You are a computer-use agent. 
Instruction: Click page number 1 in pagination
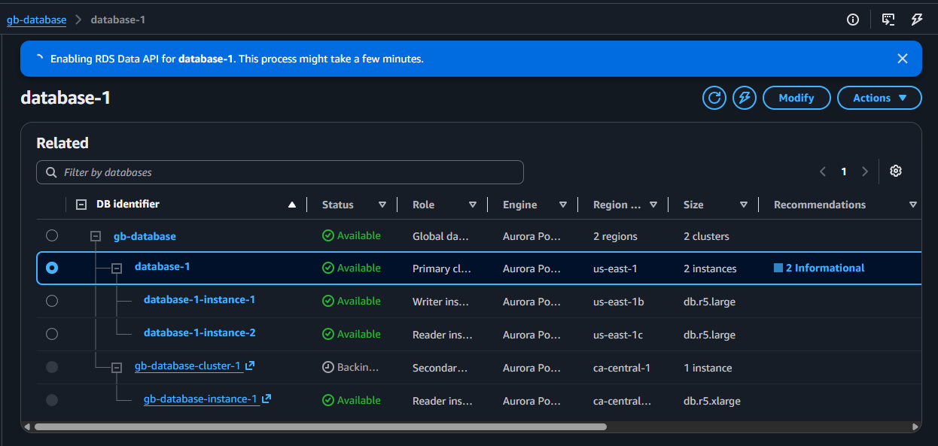pos(844,171)
